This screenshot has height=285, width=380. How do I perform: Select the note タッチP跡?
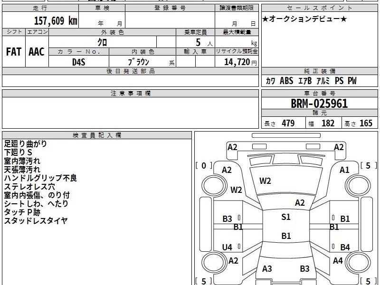pyautogui.click(x=22, y=212)
